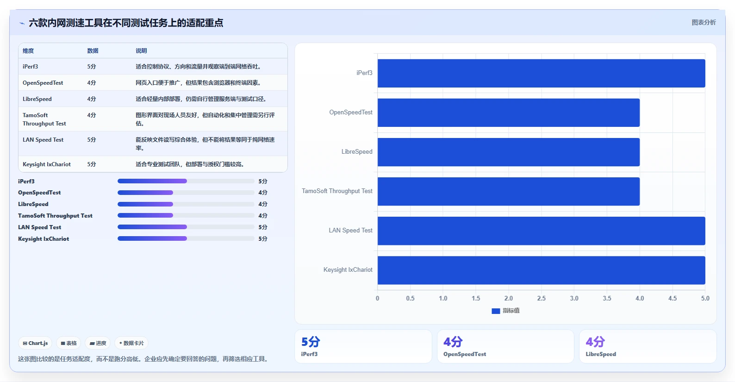The width and height of the screenshot is (735, 382).
Task: Click the LAN Speed Test description about 文件读写
Action: click(x=205, y=144)
